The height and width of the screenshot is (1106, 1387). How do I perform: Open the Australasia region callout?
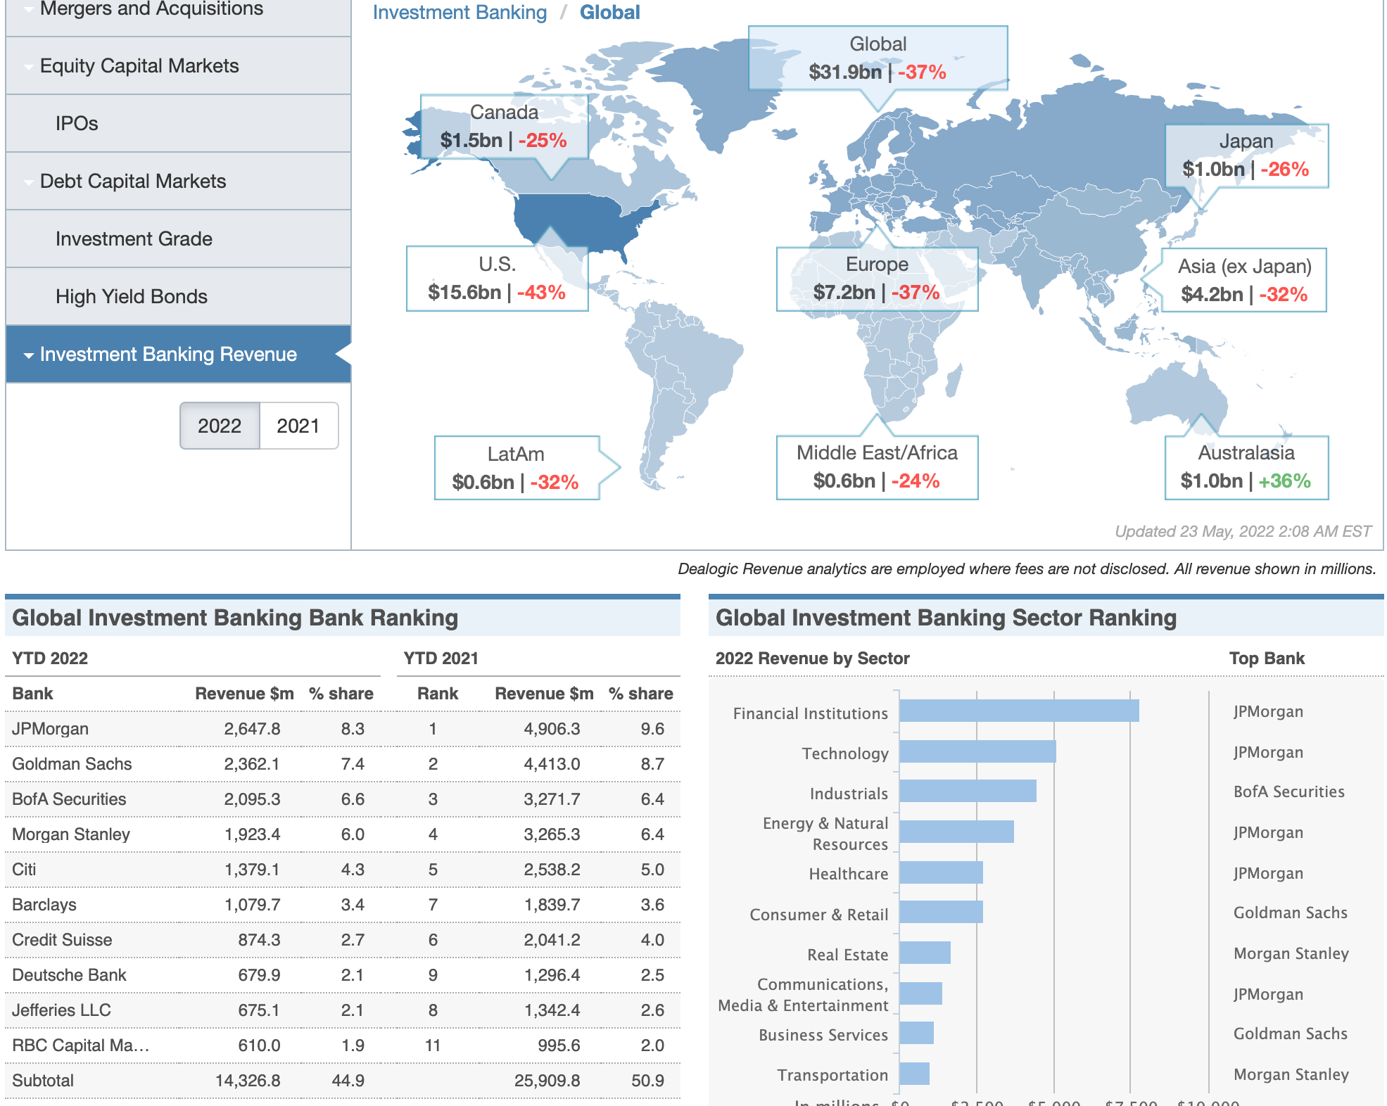coord(1246,467)
